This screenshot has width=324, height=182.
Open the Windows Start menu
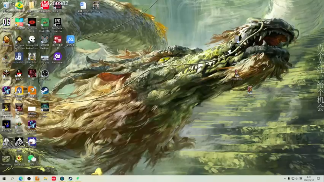click(x=4, y=179)
